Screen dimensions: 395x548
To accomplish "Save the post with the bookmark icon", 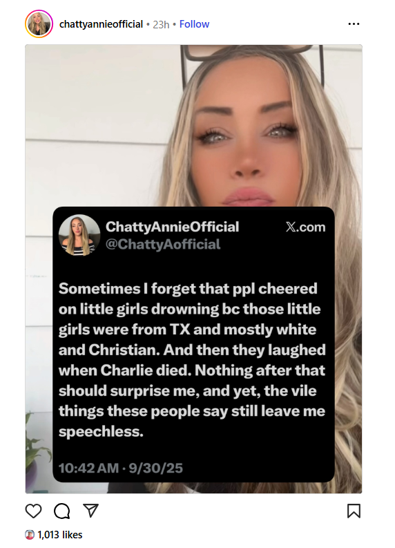I will (354, 511).
